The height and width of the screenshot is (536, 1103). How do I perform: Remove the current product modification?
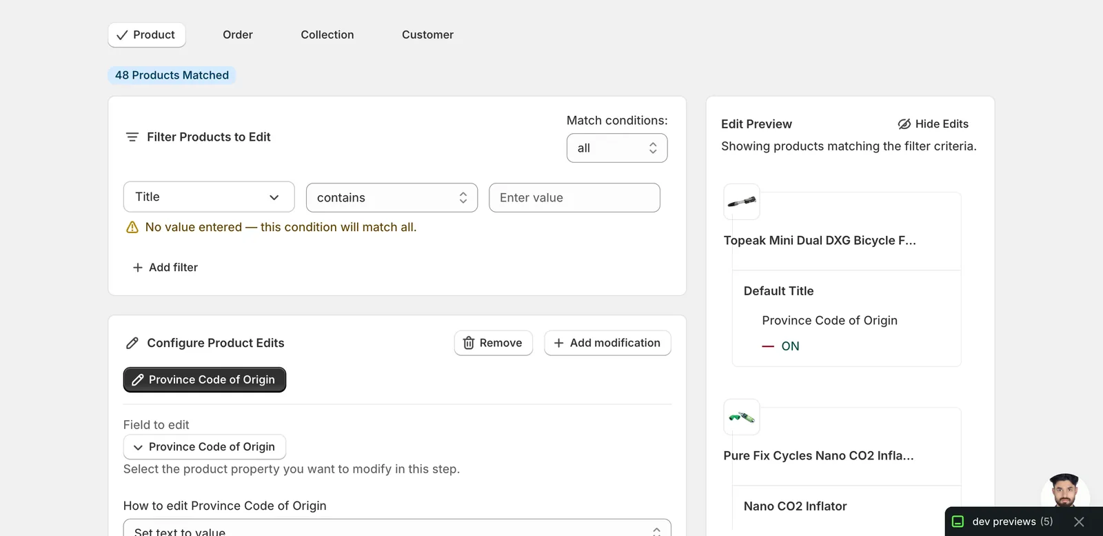pos(494,344)
